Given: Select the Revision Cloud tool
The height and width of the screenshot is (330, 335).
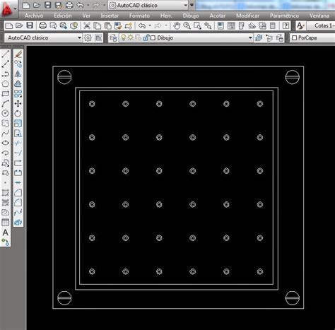Looking at the screenshot, I should tap(5, 123).
